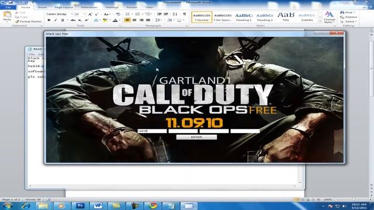Click the second key field in black ops window
The height and width of the screenshot is (210, 374).
(x=183, y=131)
